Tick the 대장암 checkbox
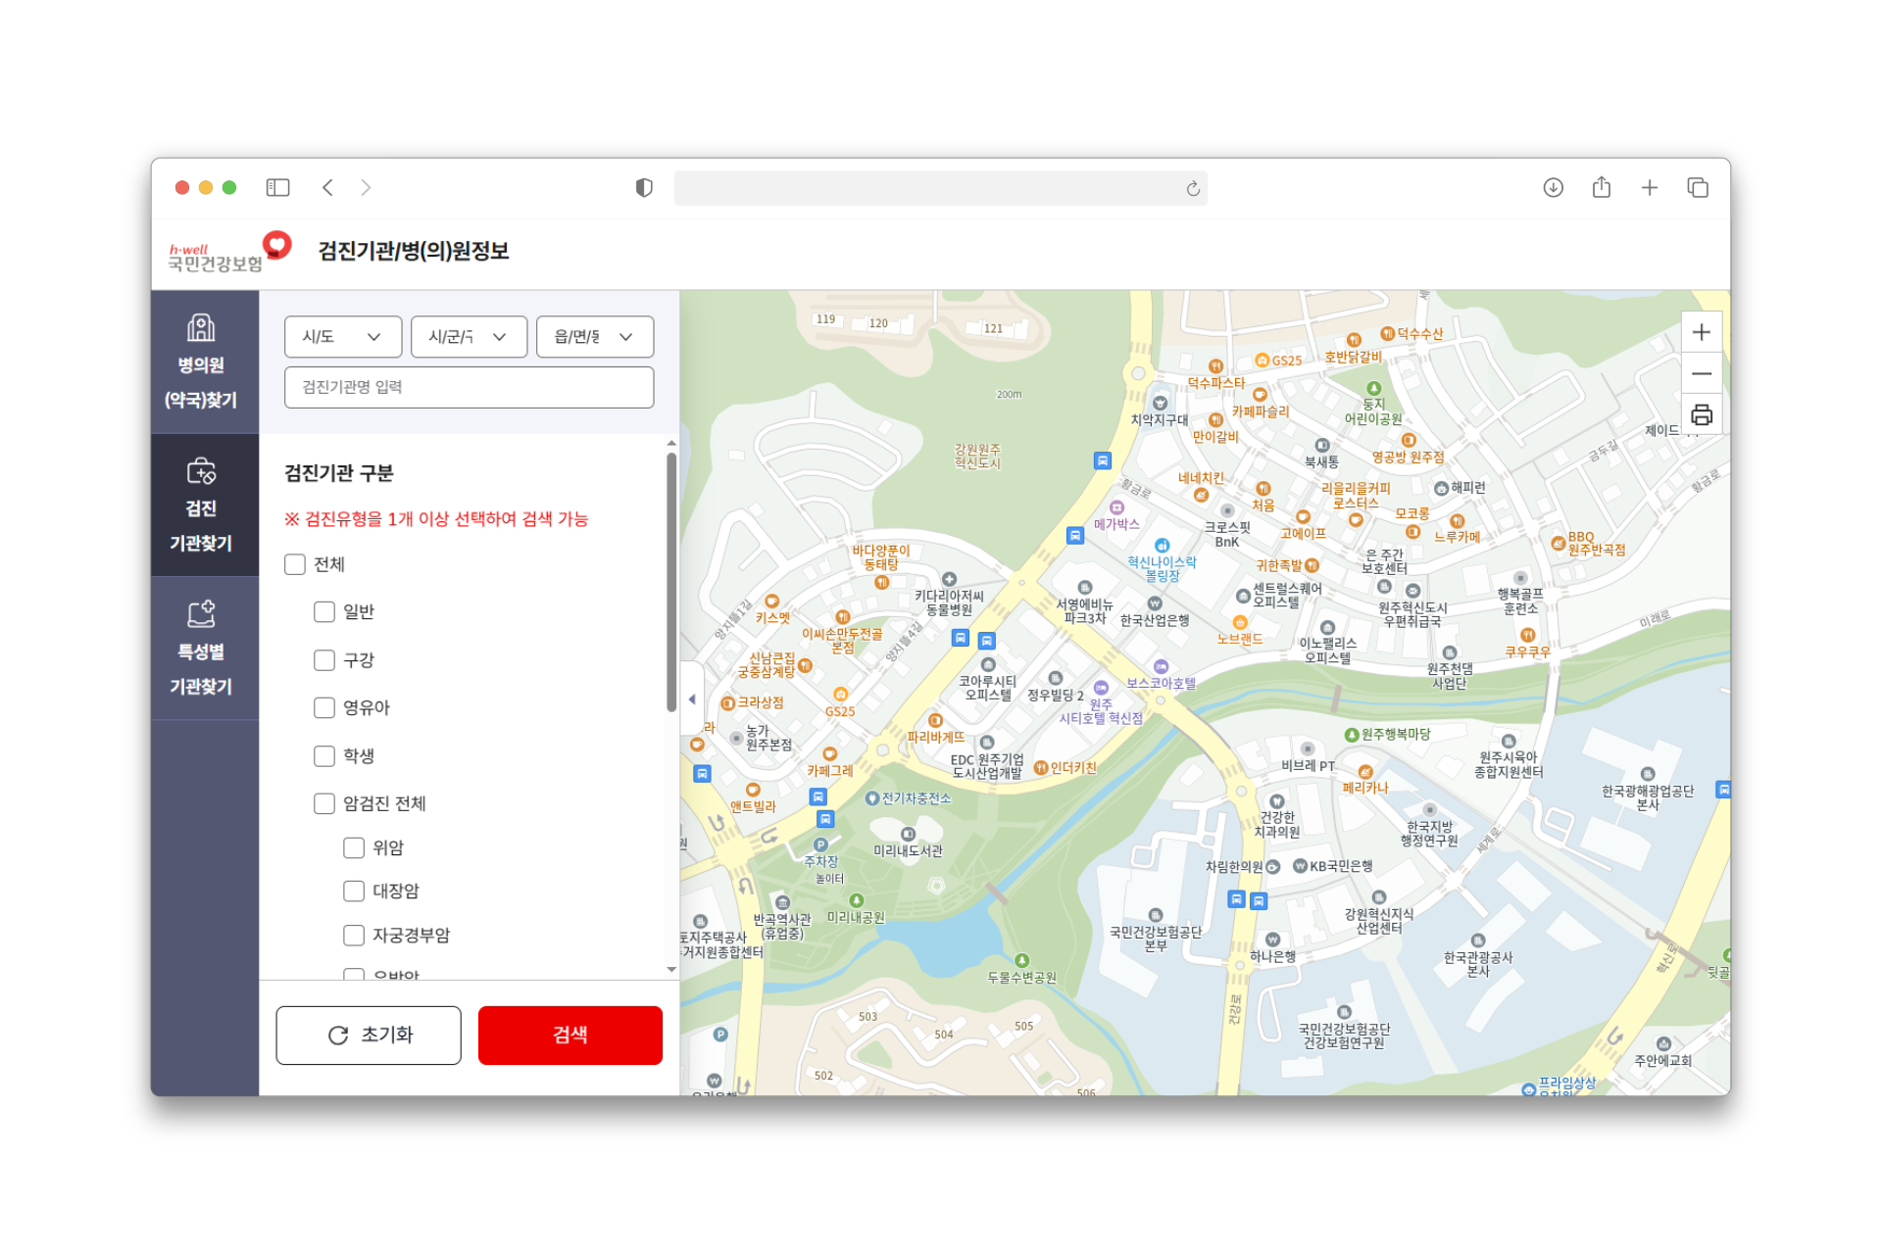1882x1254 pixels. [354, 891]
